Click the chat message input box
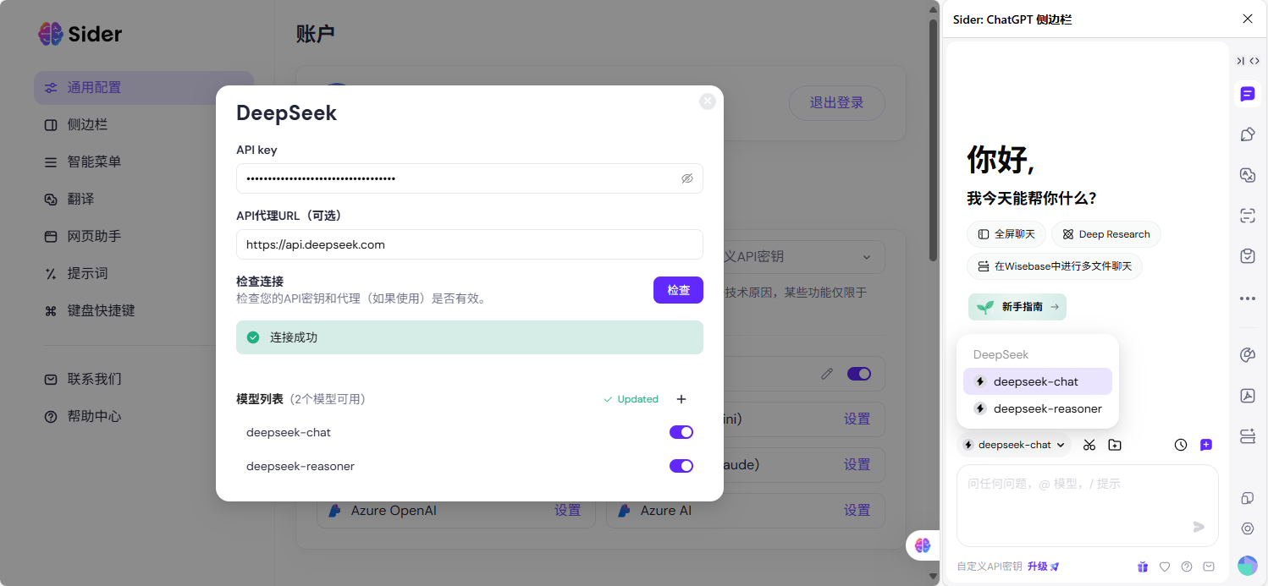This screenshot has height=586, width=1268. tap(1088, 506)
